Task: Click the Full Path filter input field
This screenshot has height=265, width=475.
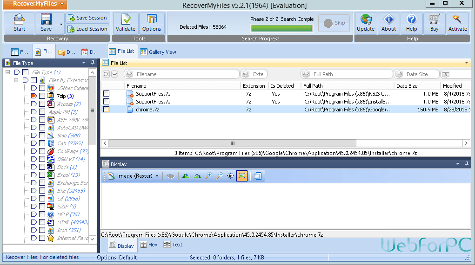Action: pyautogui.click(x=347, y=74)
